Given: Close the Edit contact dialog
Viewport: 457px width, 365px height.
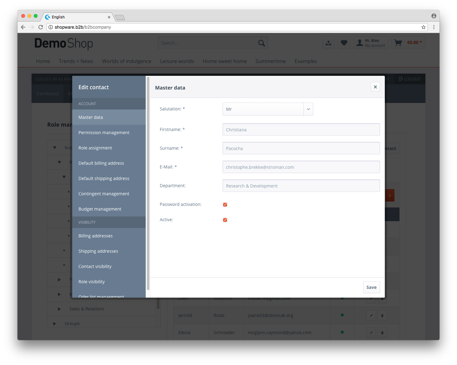Looking at the screenshot, I should click(375, 87).
